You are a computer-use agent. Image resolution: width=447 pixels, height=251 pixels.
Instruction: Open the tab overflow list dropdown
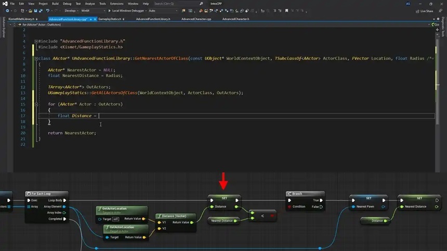click(434, 19)
